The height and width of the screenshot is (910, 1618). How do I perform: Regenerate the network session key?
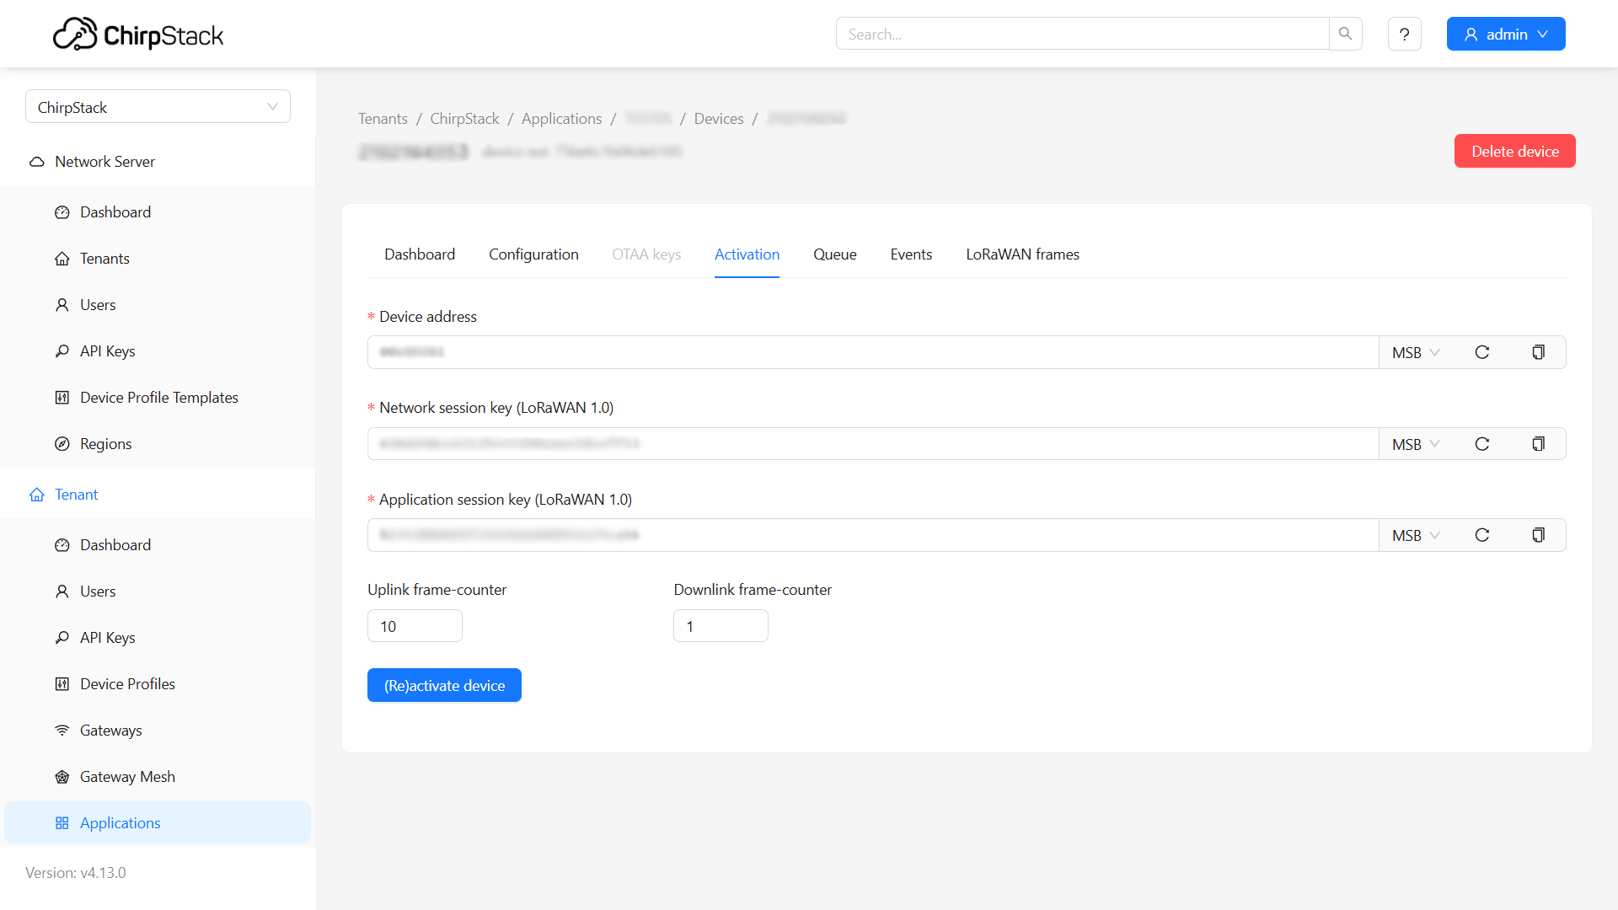(x=1482, y=444)
